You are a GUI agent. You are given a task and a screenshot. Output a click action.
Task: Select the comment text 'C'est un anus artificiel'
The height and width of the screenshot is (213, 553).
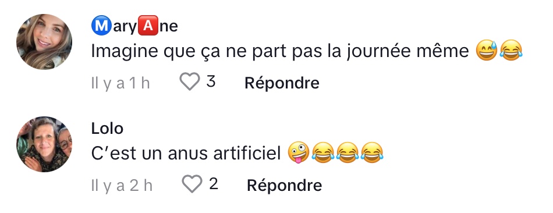[x=186, y=154]
